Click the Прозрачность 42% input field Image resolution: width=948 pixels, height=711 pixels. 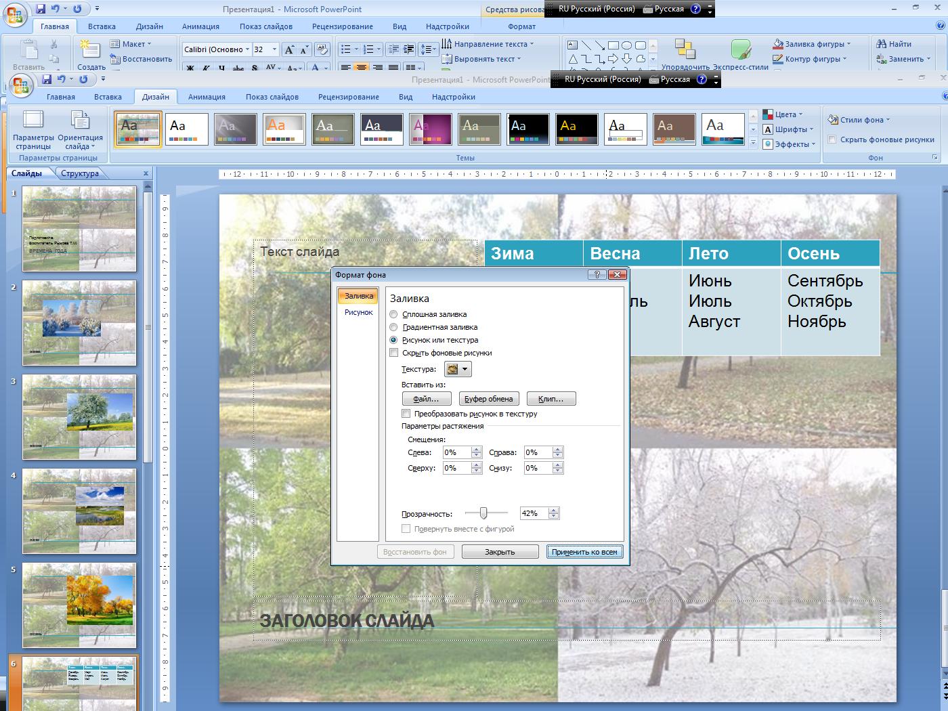[x=534, y=513]
